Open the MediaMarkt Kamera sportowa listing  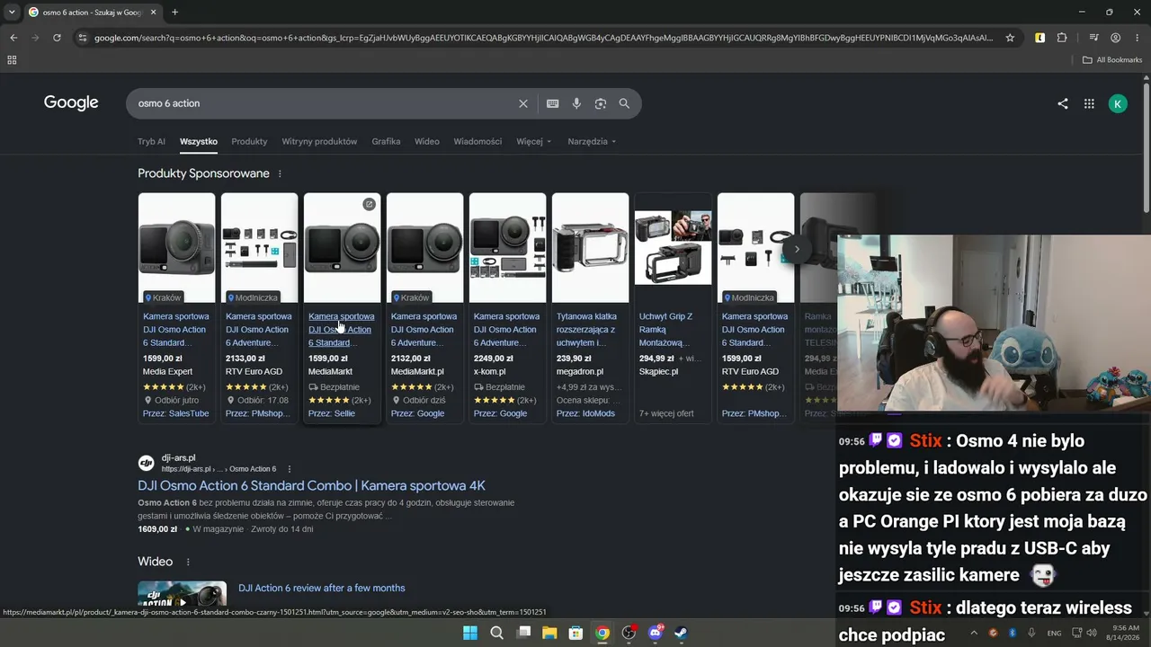(342, 329)
